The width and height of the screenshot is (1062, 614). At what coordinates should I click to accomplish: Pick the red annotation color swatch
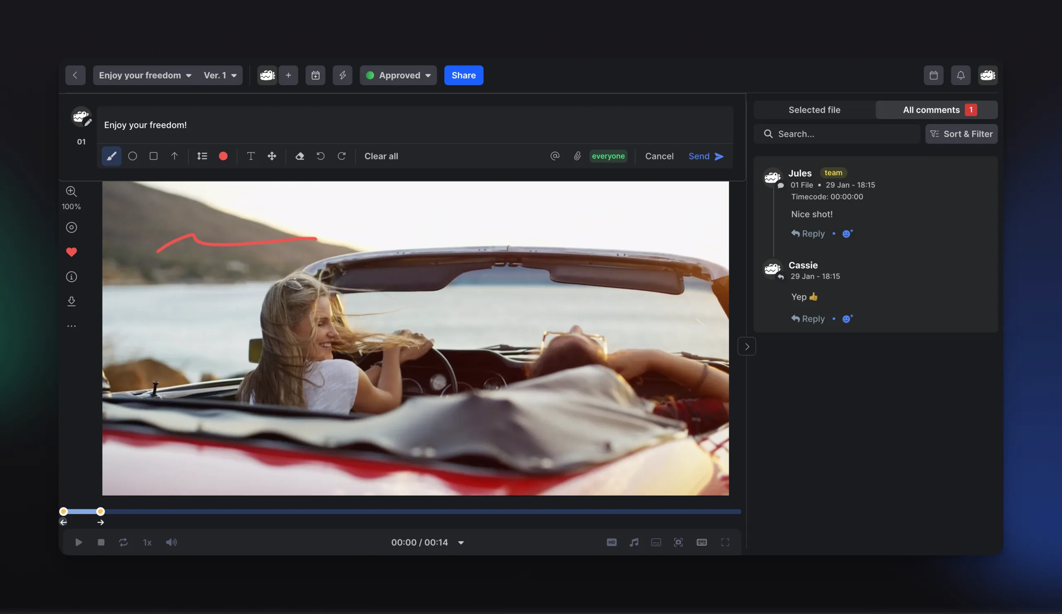tap(223, 156)
